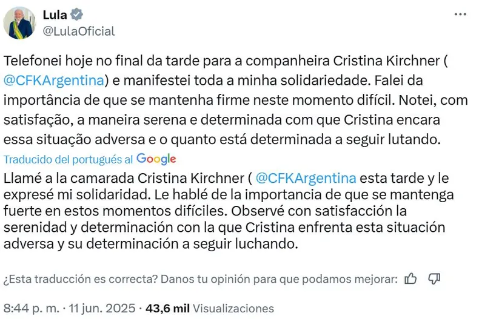Open the Lula display name link
This screenshot has height=319, width=479.
click(55, 15)
